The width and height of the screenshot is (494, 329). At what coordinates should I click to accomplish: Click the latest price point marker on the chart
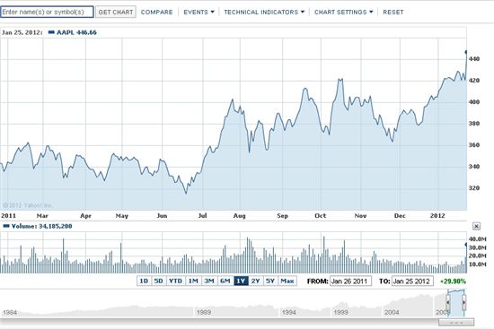coord(466,52)
